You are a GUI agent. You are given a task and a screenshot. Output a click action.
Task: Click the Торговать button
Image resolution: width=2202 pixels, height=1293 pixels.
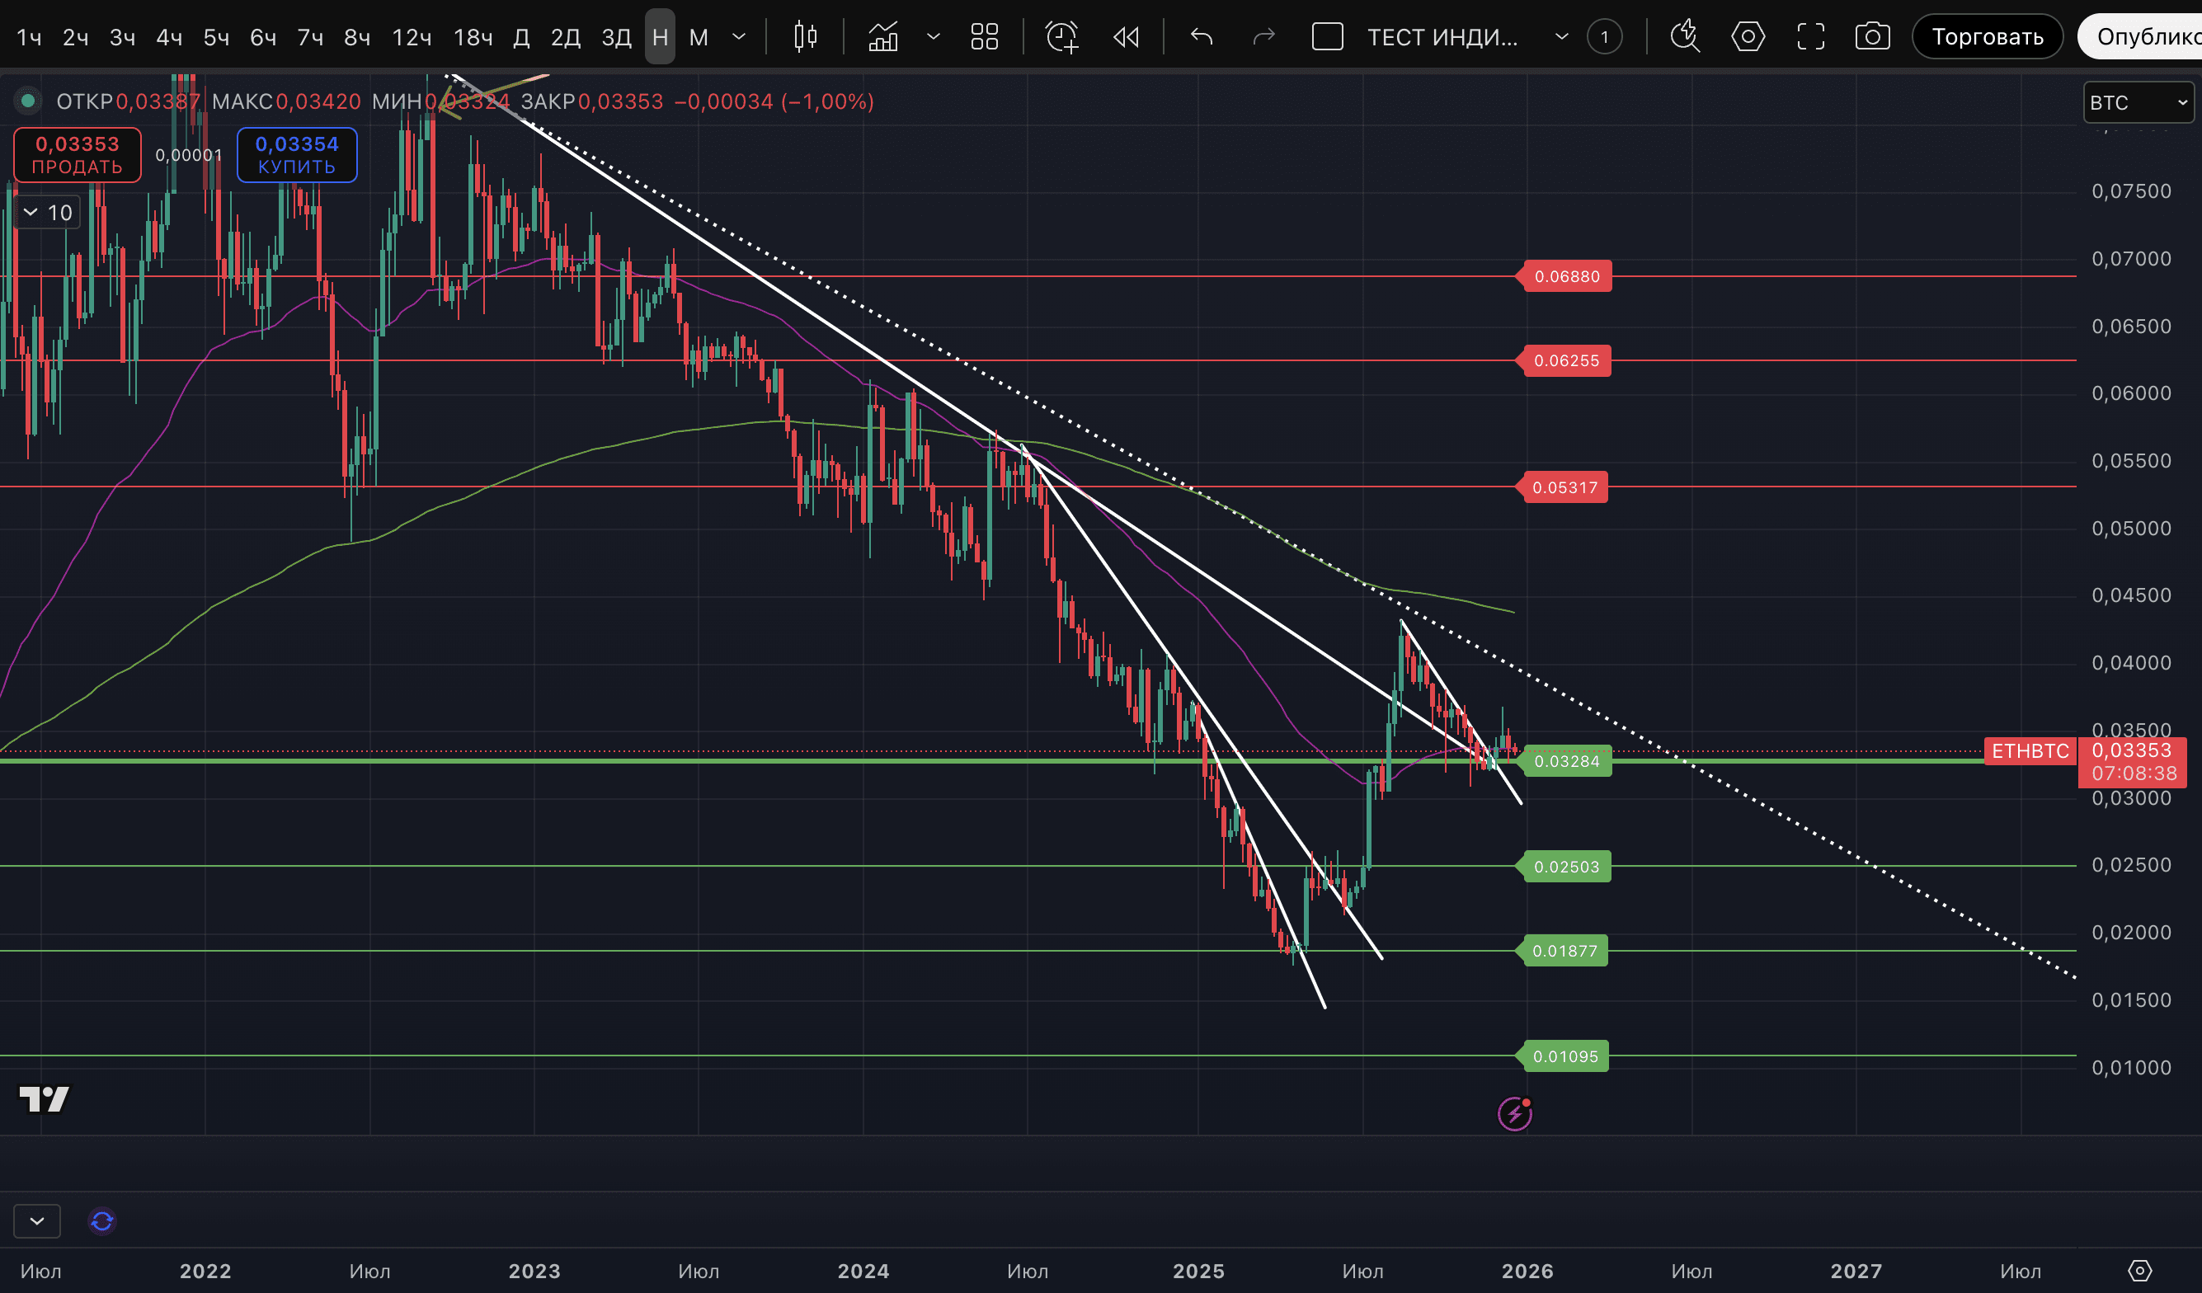[x=1987, y=36]
